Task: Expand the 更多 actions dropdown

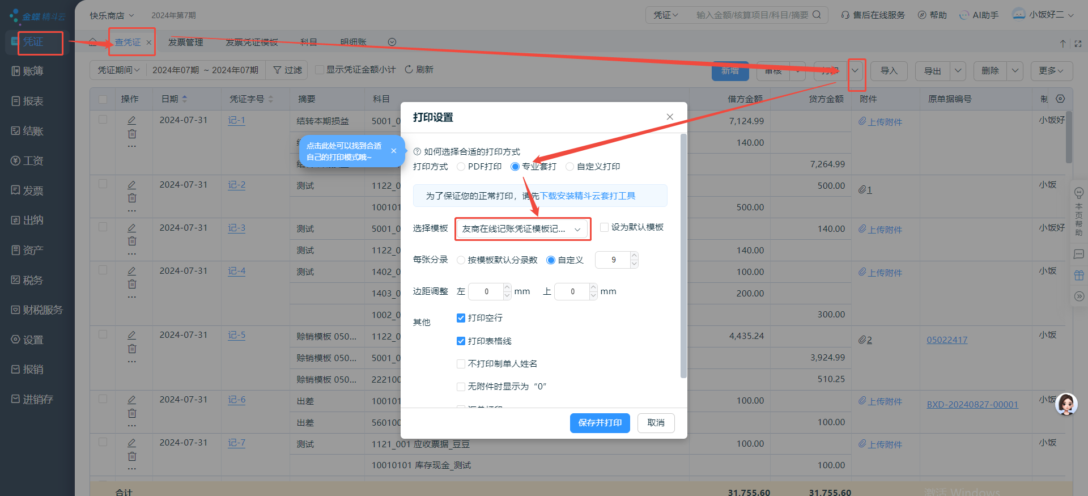Action: [x=1051, y=71]
